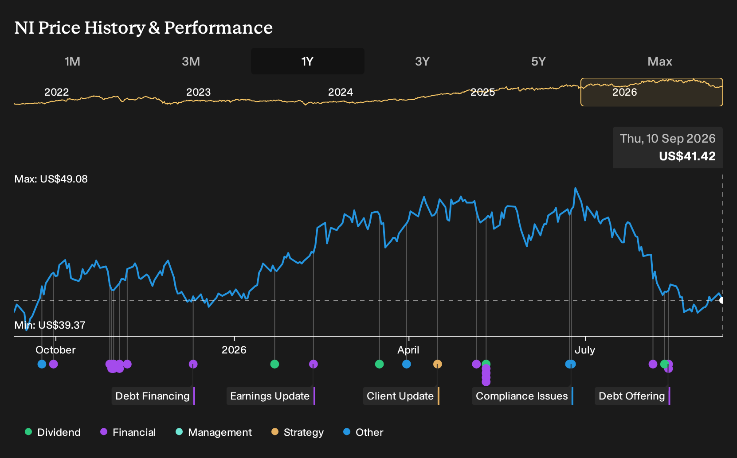
Task: Click the white current-price endpoint marker
Action: point(722,300)
